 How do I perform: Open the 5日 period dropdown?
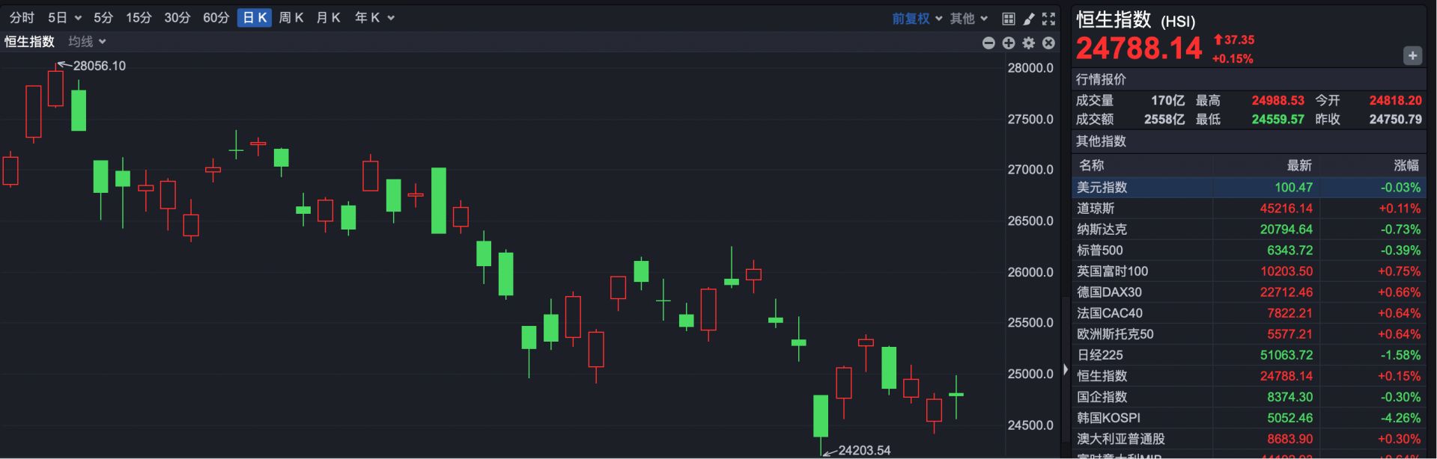[64, 18]
